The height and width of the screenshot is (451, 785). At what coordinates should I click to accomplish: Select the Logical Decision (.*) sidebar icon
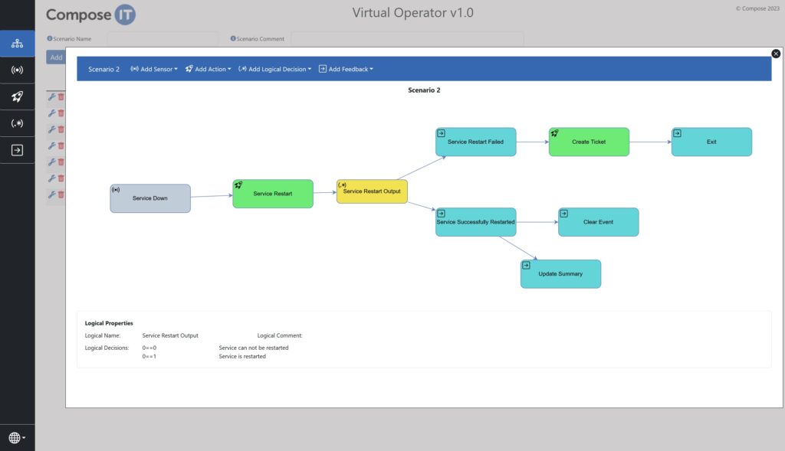coord(17,123)
